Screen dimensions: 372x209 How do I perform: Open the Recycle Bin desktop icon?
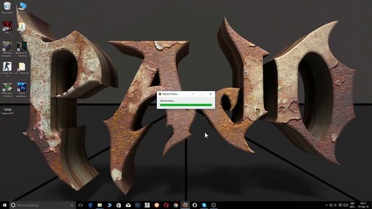pyautogui.click(x=8, y=8)
